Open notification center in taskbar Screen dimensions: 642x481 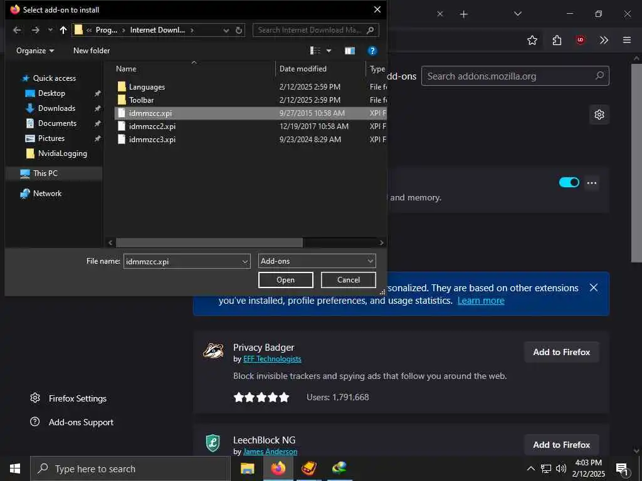(622, 468)
